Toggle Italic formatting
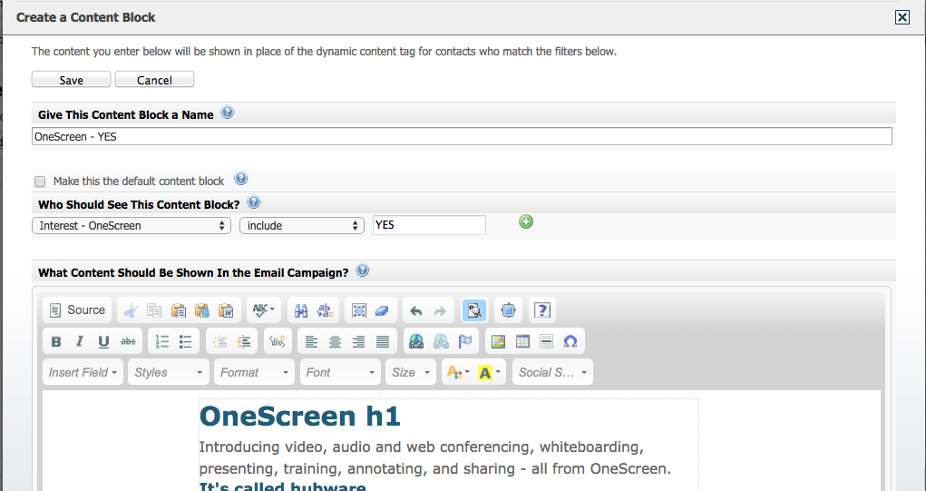Image resolution: width=926 pixels, height=491 pixels. (80, 341)
